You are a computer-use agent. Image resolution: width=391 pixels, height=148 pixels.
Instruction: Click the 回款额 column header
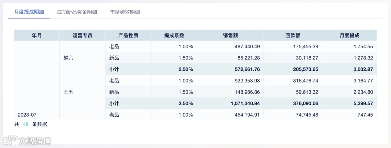pyautogui.click(x=293, y=35)
